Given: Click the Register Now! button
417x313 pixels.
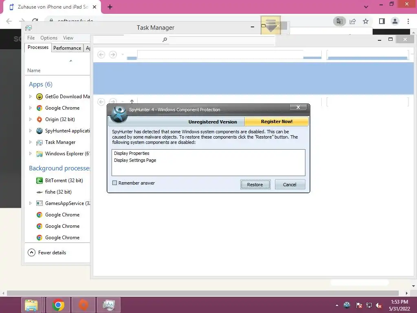Looking at the screenshot, I should (x=277, y=121).
